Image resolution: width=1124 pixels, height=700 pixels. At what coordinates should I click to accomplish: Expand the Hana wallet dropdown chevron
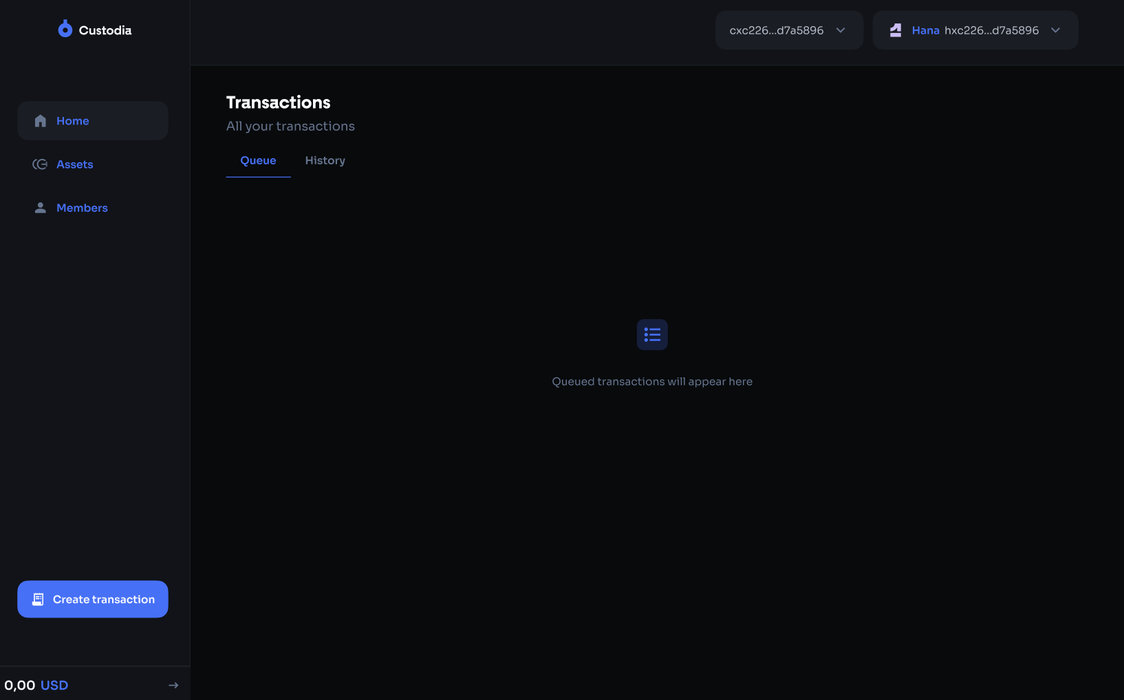[1056, 30]
